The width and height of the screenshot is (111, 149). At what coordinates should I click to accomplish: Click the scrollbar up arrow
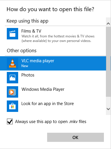tap(108, 23)
